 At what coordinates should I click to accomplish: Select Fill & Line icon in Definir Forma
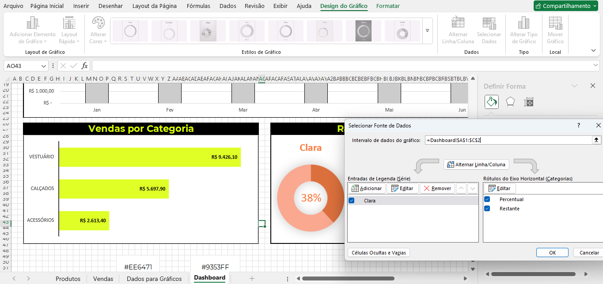pos(491,102)
